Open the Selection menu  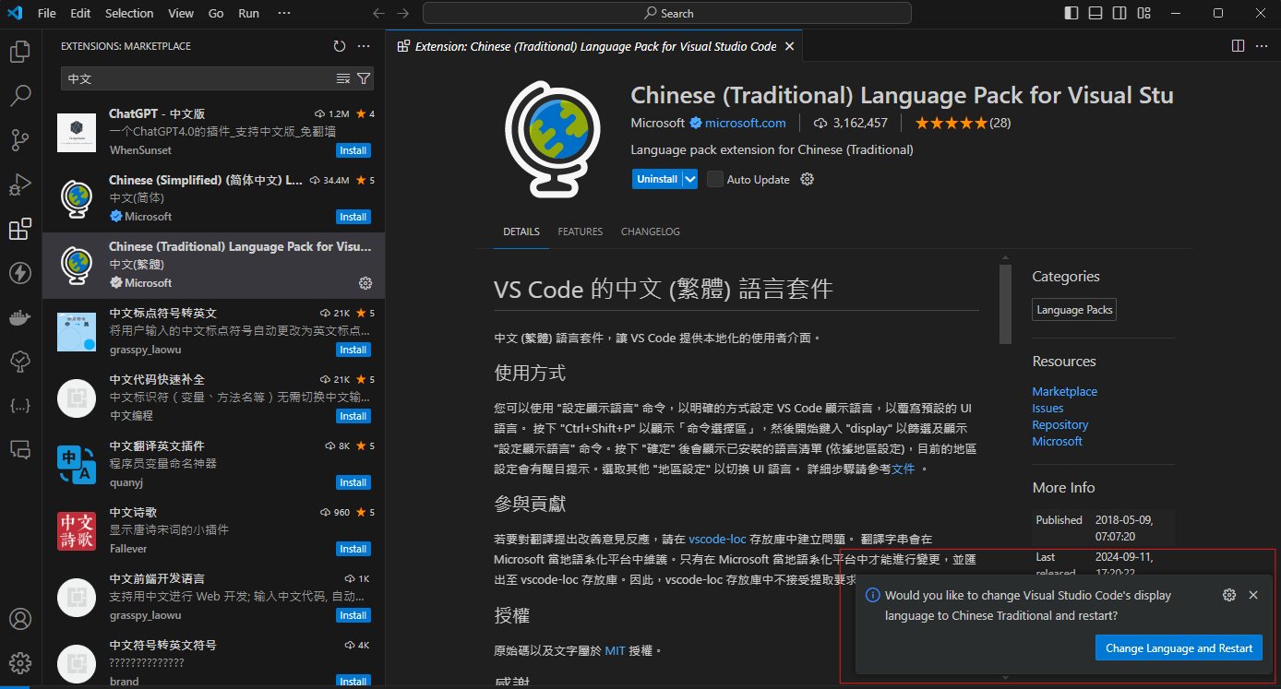click(129, 13)
